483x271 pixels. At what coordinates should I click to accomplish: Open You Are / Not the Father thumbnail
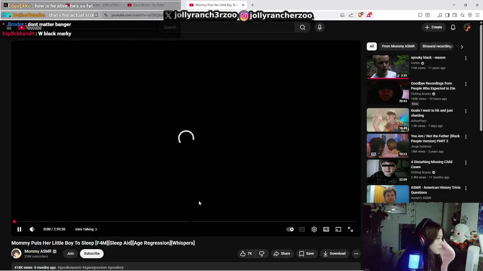point(388,146)
